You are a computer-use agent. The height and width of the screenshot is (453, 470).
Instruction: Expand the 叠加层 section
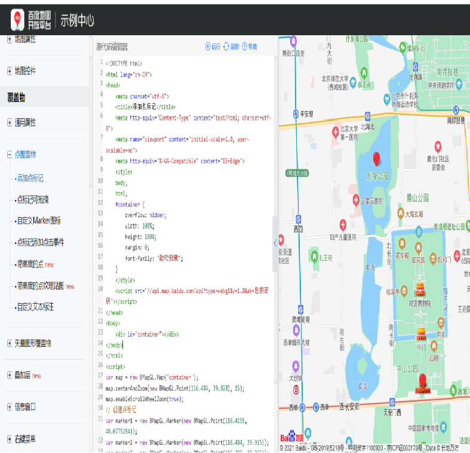coord(10,375)
